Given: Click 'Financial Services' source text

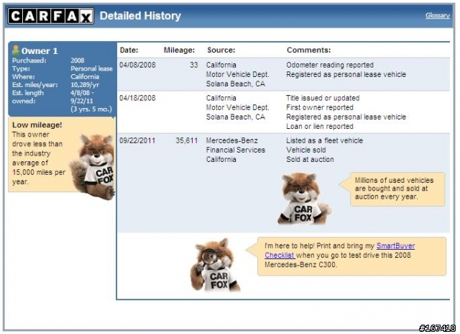Looking at the screenshot, I should pos(236,150).
